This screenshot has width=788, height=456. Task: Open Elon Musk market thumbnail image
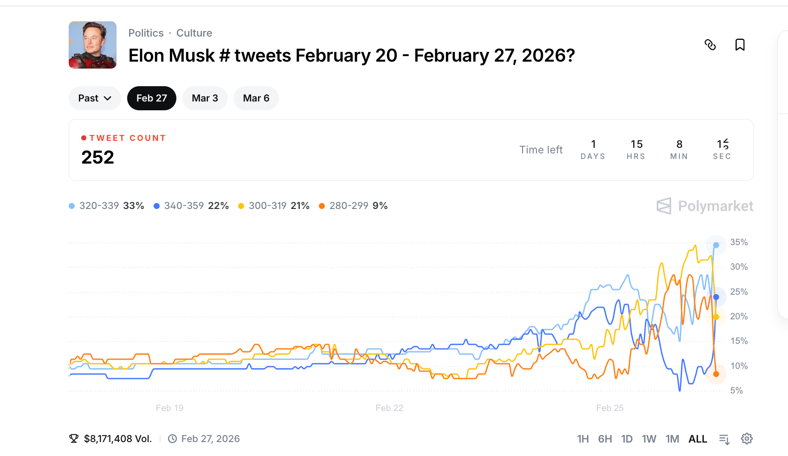coord(93,45)
